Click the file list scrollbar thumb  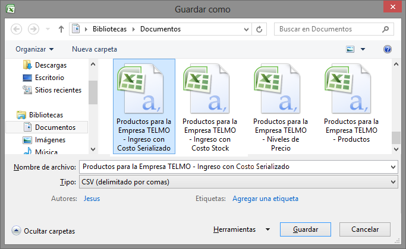pyautogui.click(x=396, y=138)
